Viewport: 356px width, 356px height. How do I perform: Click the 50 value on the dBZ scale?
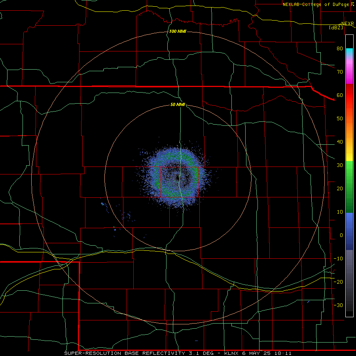pyautogui.click(x=340, y=119)
